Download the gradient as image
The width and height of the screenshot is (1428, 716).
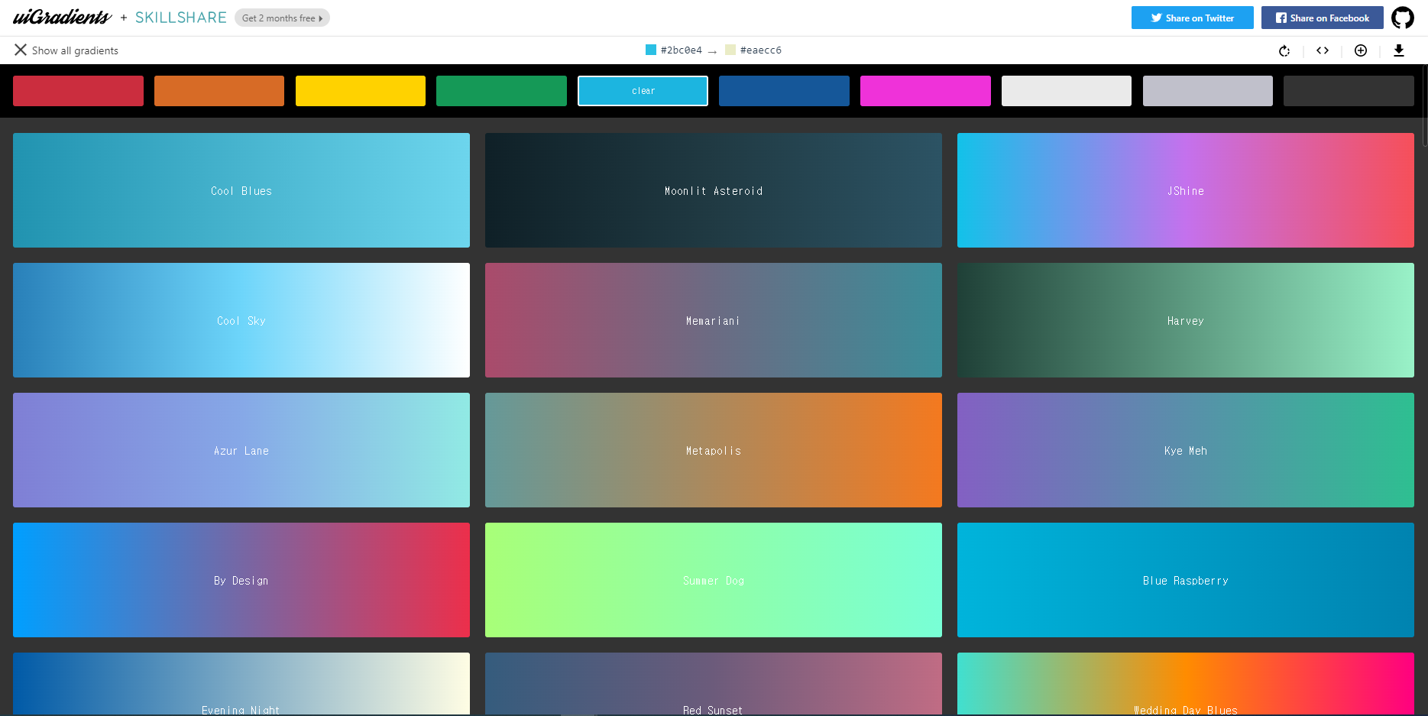(x=1399, y=50)
